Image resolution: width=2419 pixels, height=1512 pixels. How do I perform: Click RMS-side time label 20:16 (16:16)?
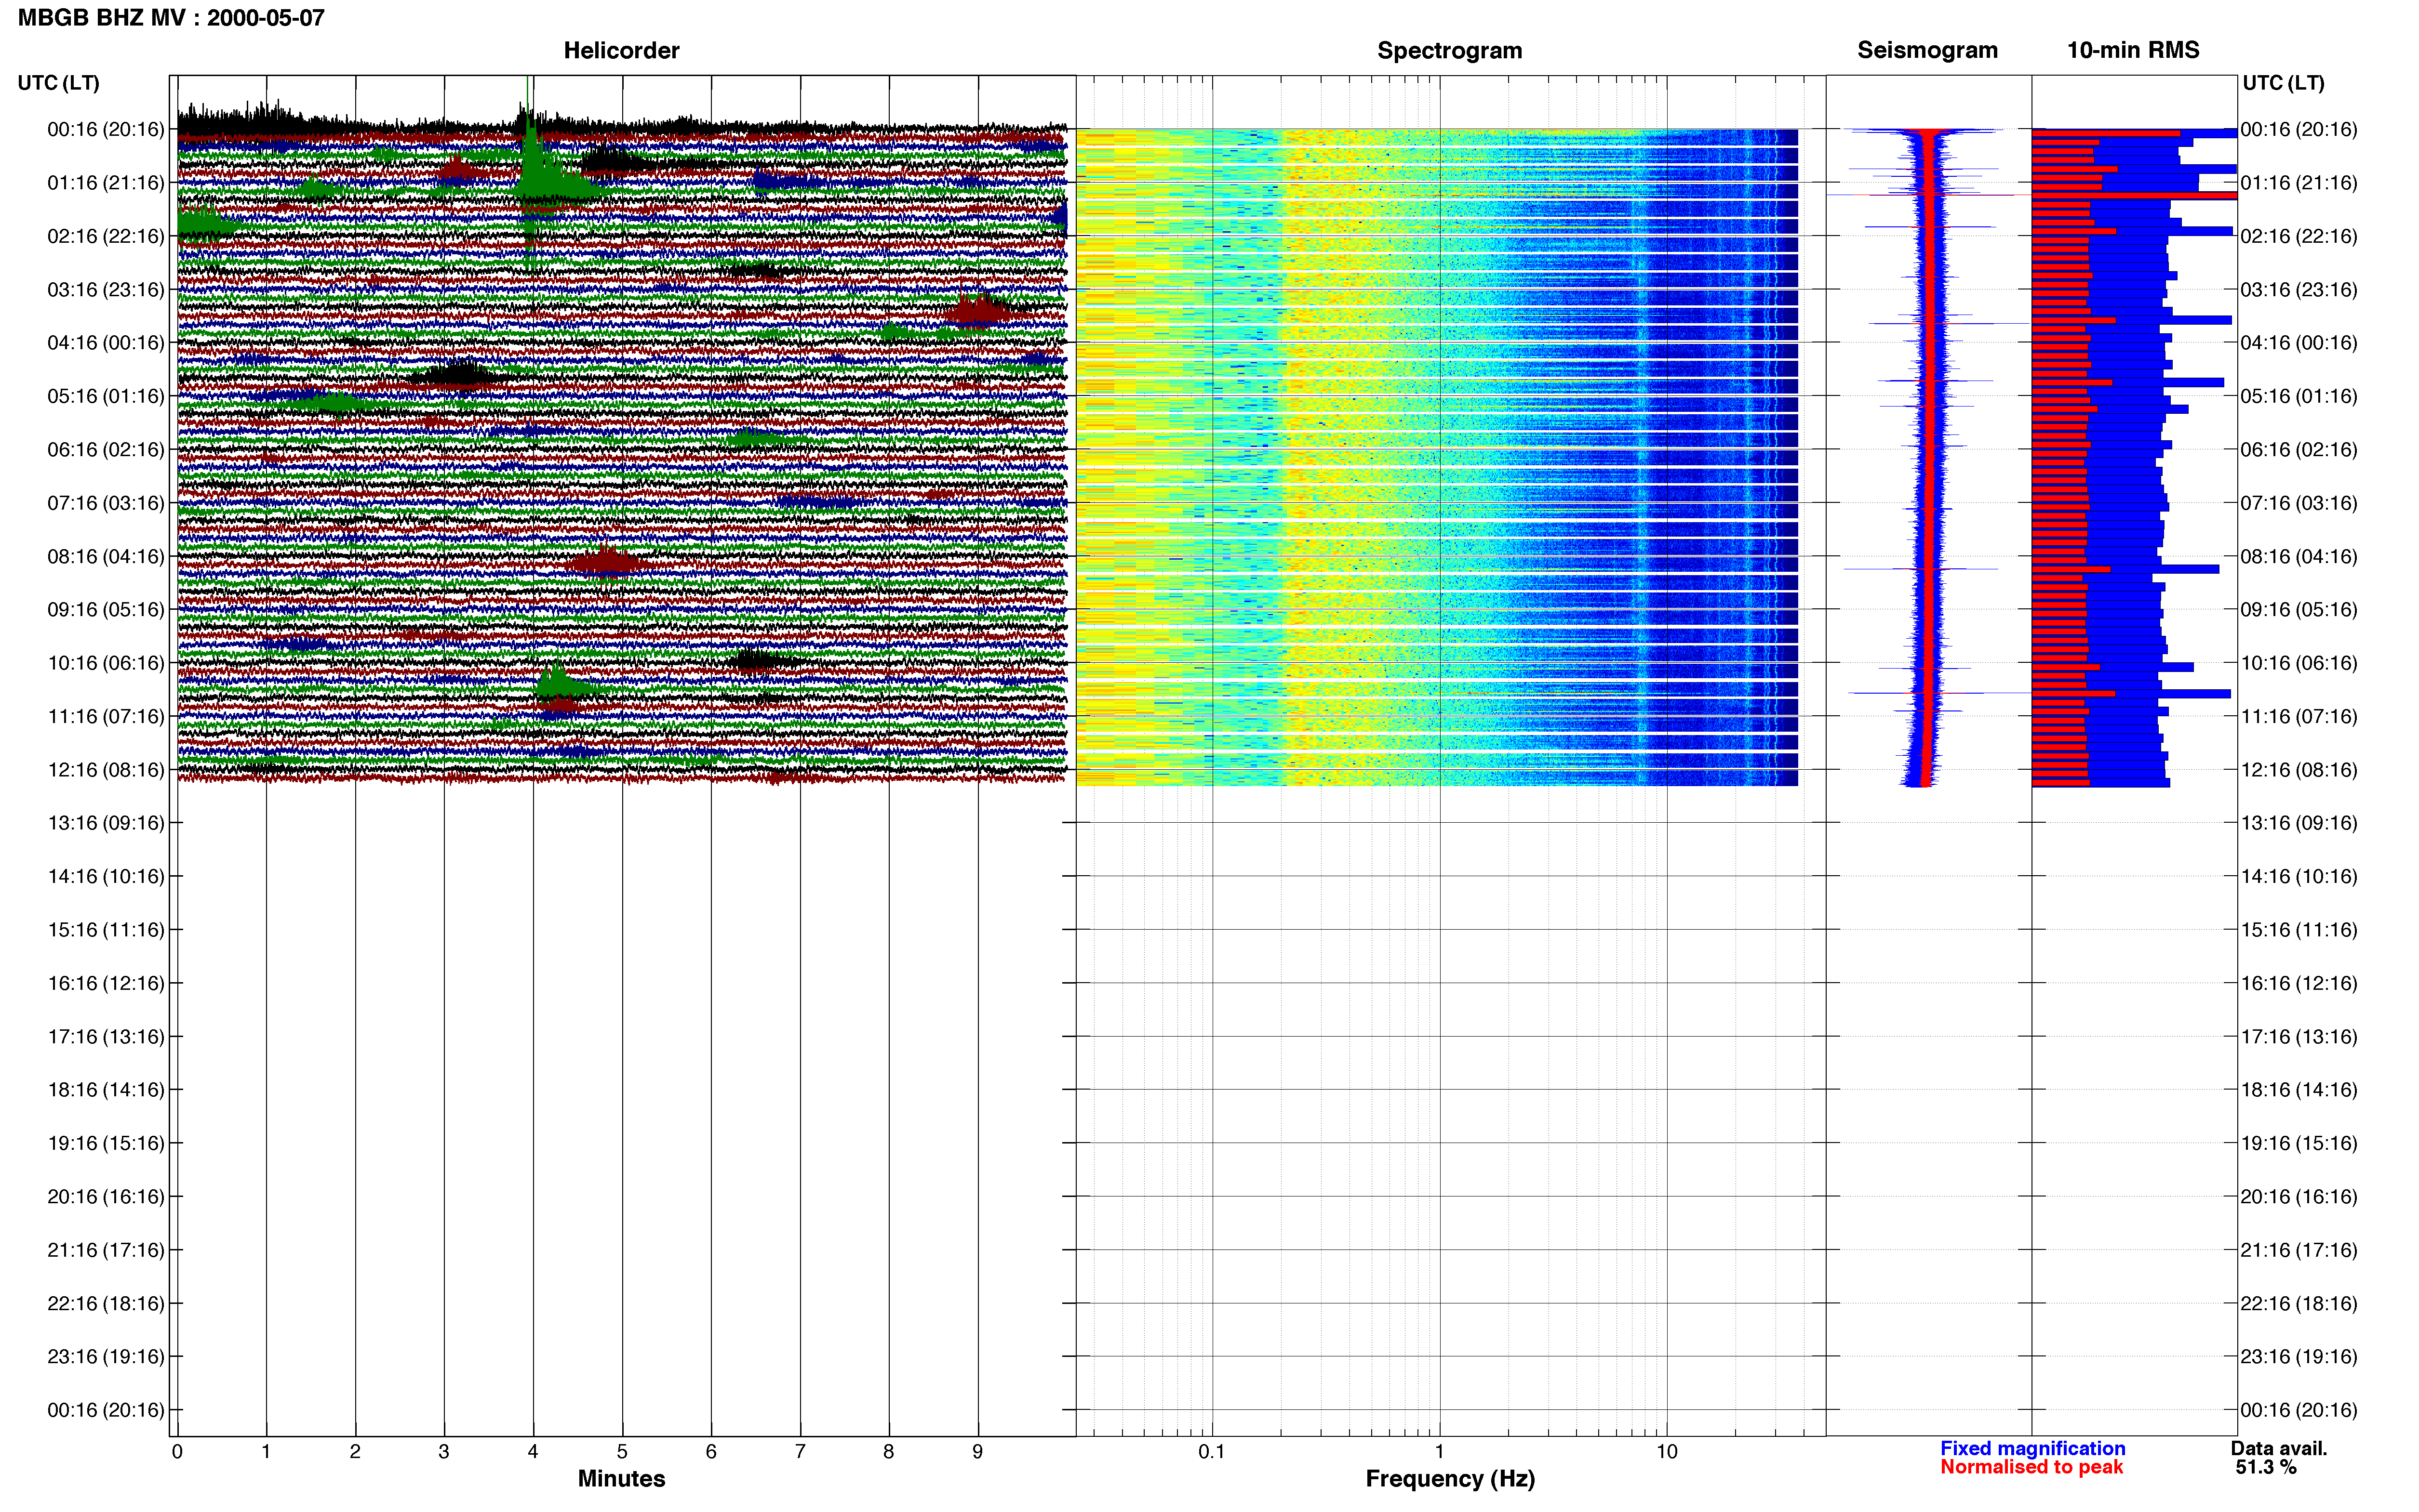click(2299, 1197)
